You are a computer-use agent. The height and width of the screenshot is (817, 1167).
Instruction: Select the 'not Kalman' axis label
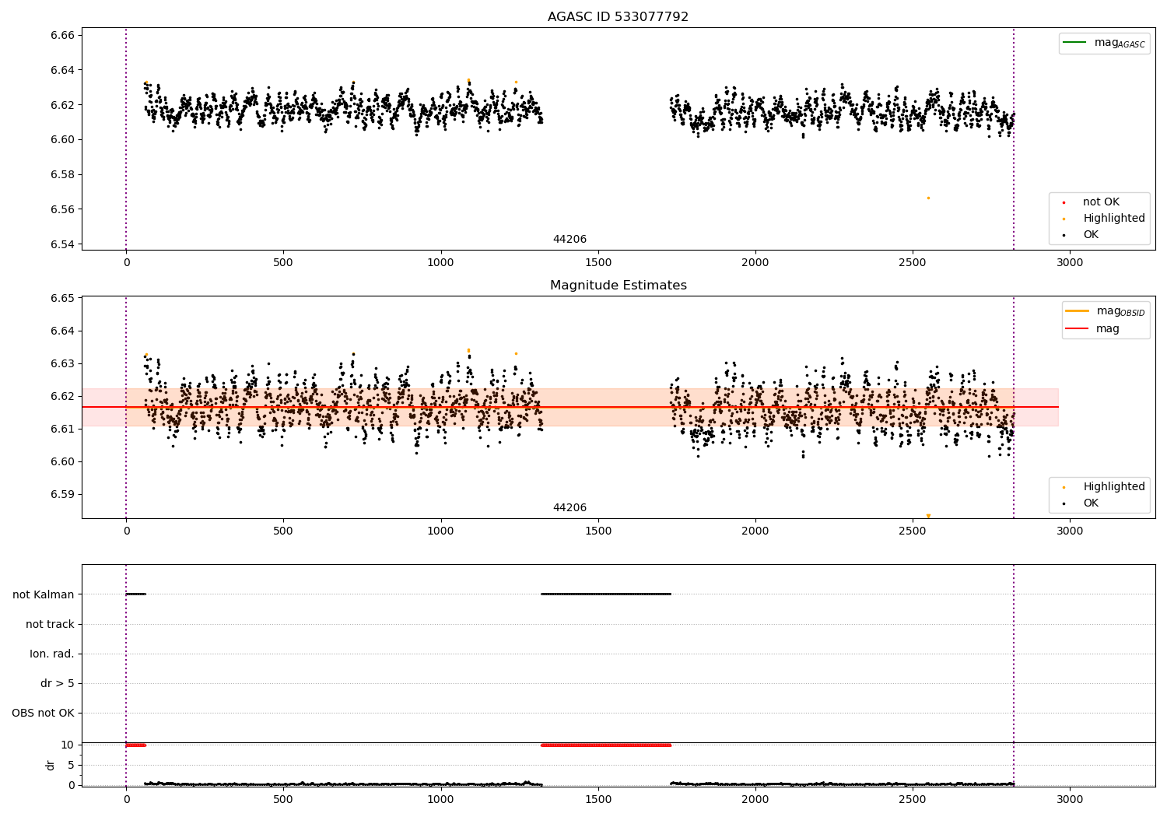point(44,594)
